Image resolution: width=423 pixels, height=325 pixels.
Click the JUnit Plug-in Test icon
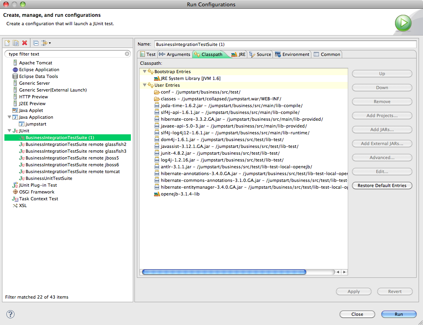coord(15,185)
